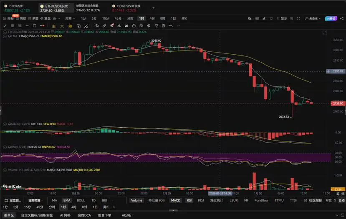Click the 定位到 locate button

[x=13, y=200]
